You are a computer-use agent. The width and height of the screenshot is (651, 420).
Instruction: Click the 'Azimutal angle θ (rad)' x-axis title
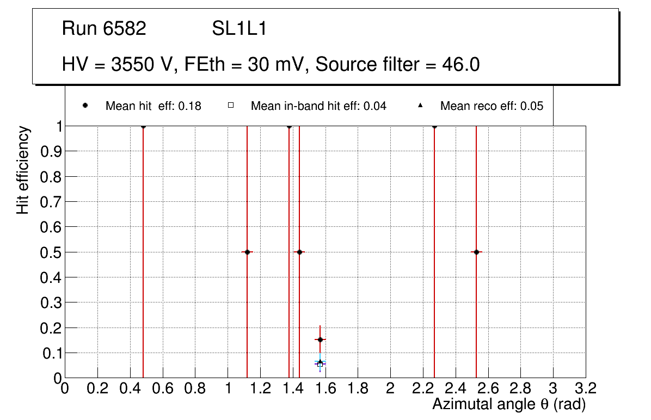tap(508, 405)
